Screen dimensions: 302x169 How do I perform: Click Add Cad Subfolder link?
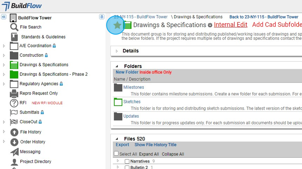point(277,25)
